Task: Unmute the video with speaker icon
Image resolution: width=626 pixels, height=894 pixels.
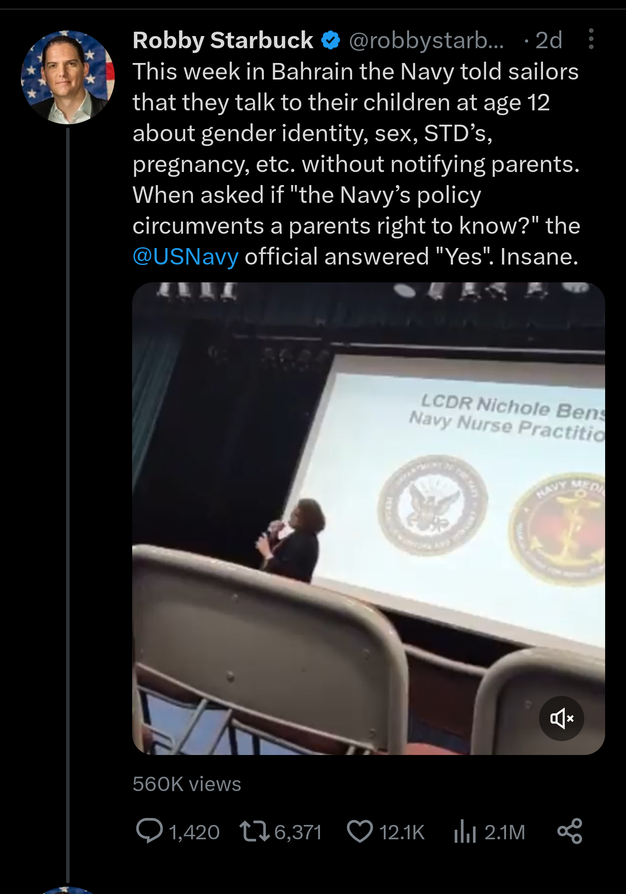Action: tap(562, 719)
